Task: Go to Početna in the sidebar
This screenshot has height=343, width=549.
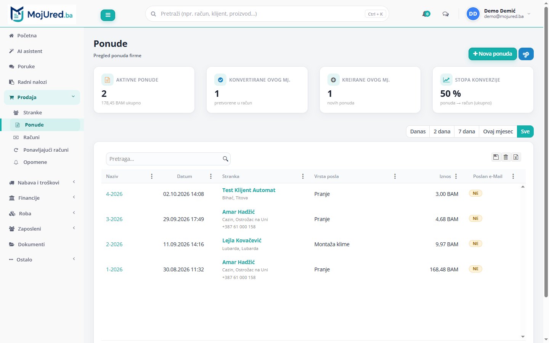Action: (x=42, y=35)
